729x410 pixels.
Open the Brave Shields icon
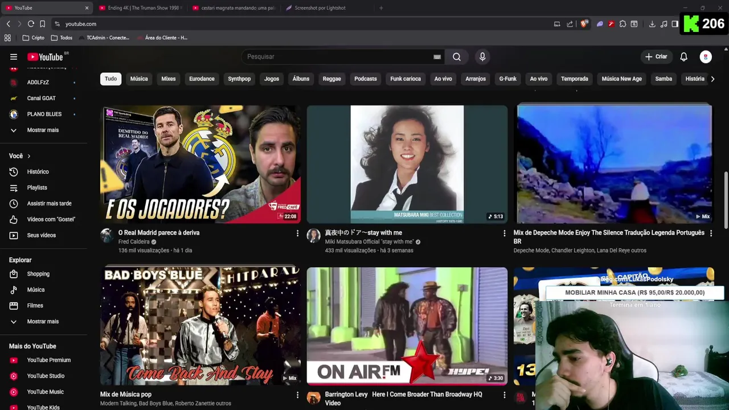tap(584, 24)
